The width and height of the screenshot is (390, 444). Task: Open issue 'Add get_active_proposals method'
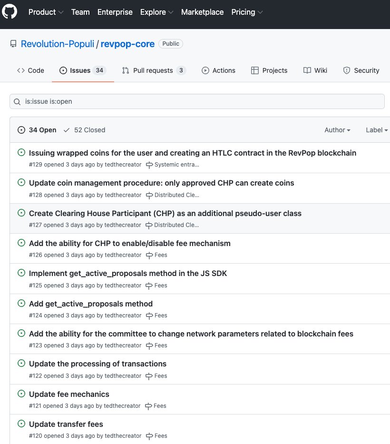click(90, 304)
